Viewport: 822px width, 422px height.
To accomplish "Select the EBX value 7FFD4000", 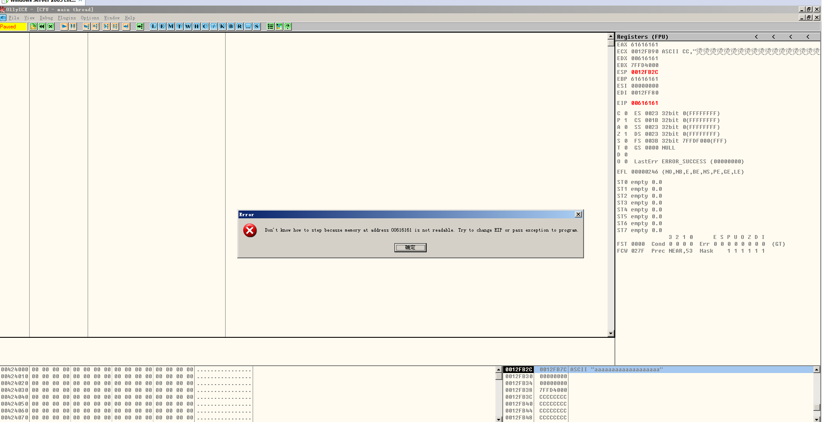I will 645,65.
